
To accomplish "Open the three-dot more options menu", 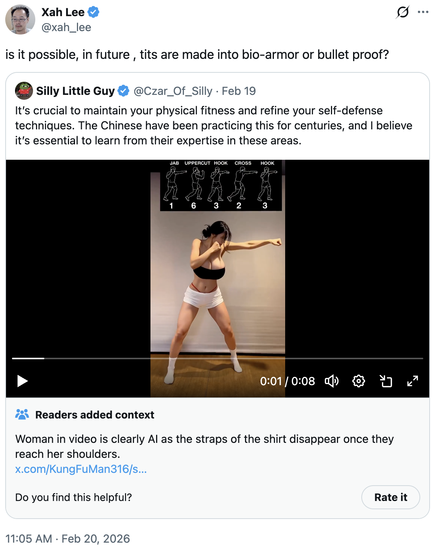I will 423,12.
